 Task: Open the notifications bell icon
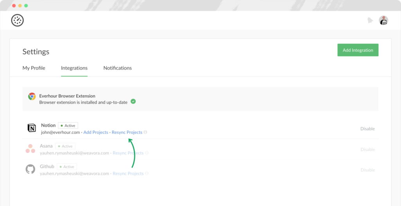(370, 20)
